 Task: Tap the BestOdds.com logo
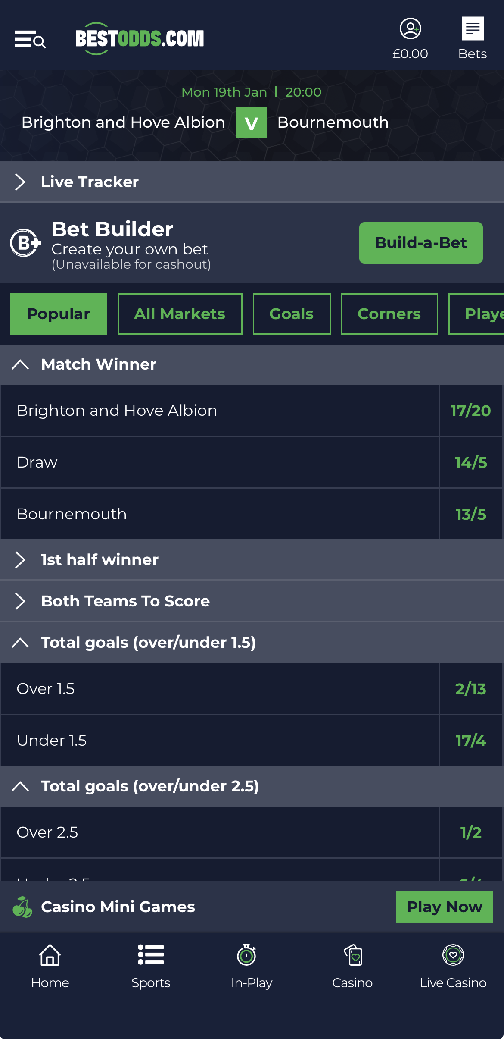[140, 39]
